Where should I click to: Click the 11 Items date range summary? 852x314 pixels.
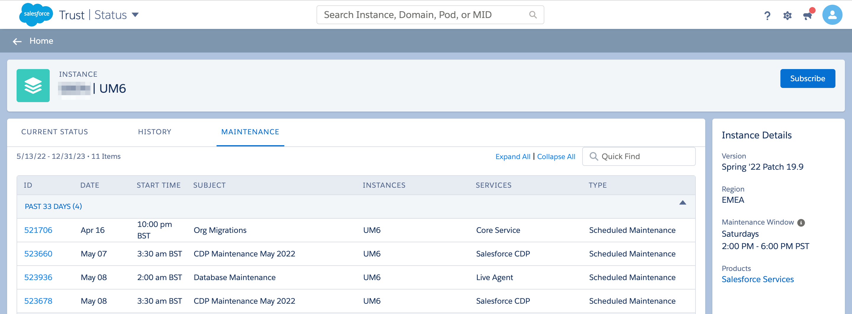68,156
